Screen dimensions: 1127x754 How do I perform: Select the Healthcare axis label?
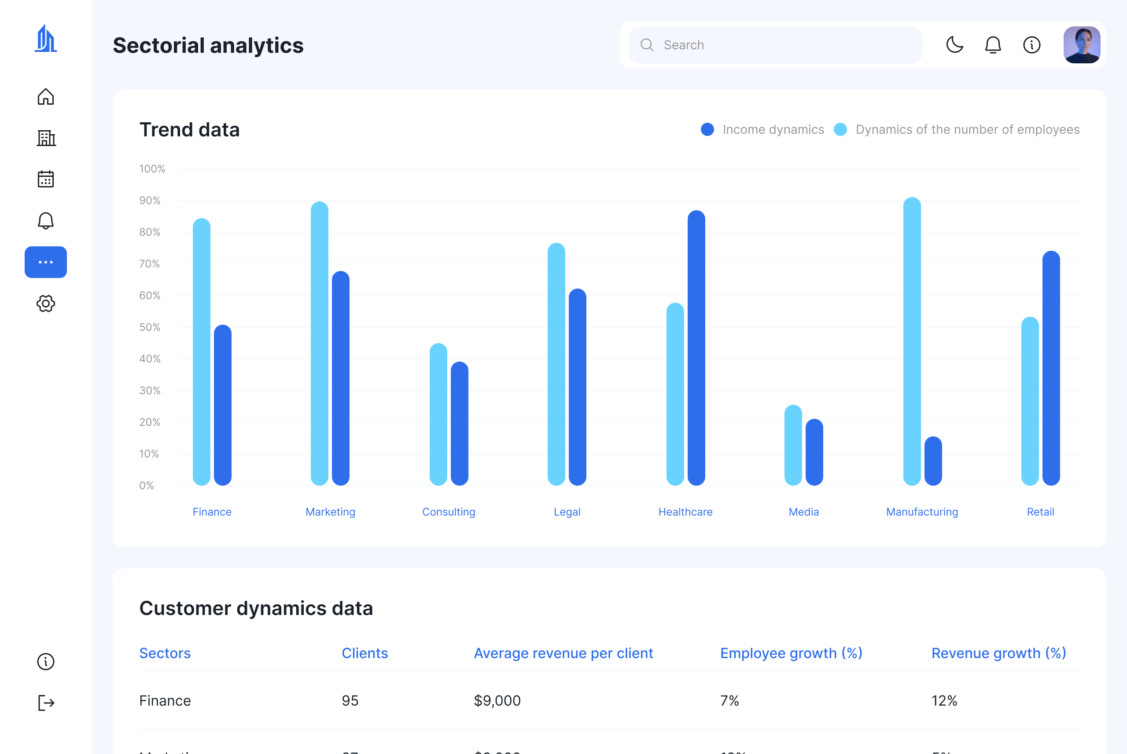(685, 512)
